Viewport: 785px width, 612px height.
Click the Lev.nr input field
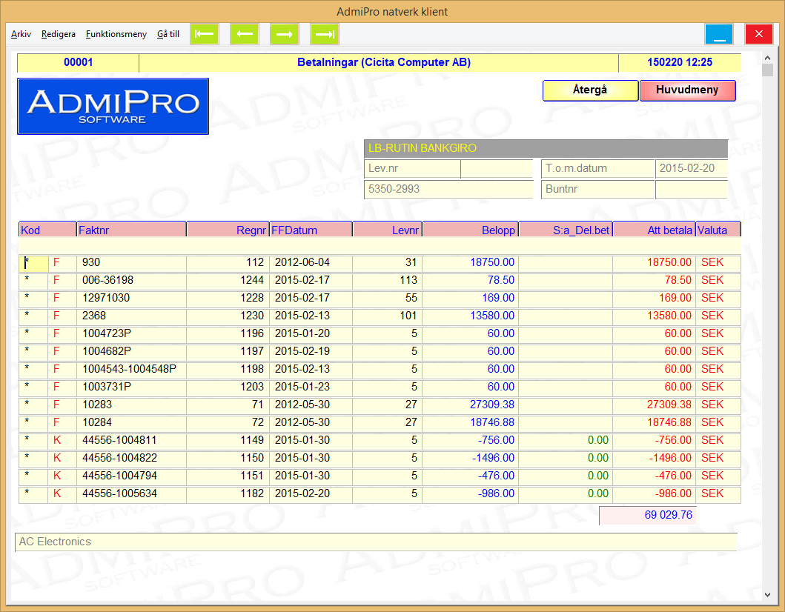496,169
